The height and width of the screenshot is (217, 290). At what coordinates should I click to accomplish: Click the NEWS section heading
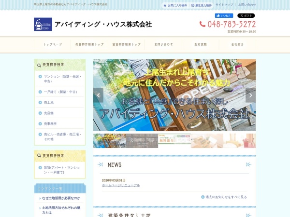pyautogui.click(x=115, y=165)
